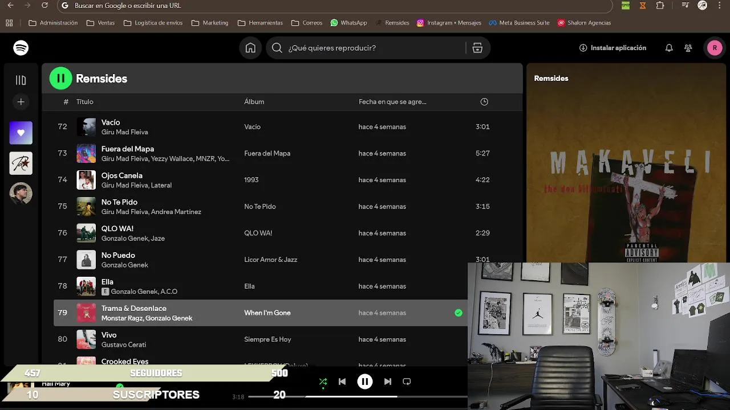Sort by 'Fecha en que se agregó' column
Screen dimensions: 730x410
(392, 102)
